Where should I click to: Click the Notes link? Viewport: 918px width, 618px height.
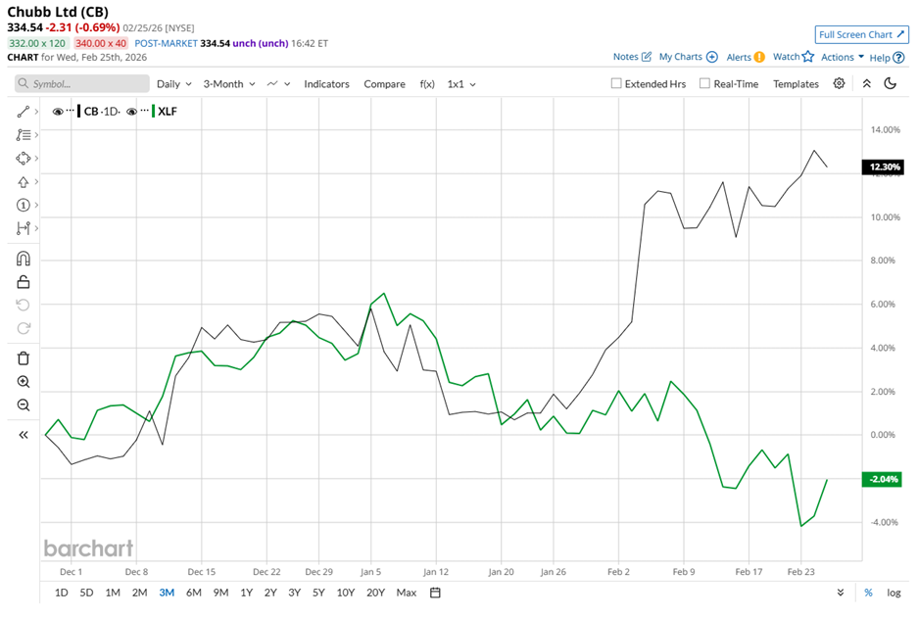tap(625, 57)
